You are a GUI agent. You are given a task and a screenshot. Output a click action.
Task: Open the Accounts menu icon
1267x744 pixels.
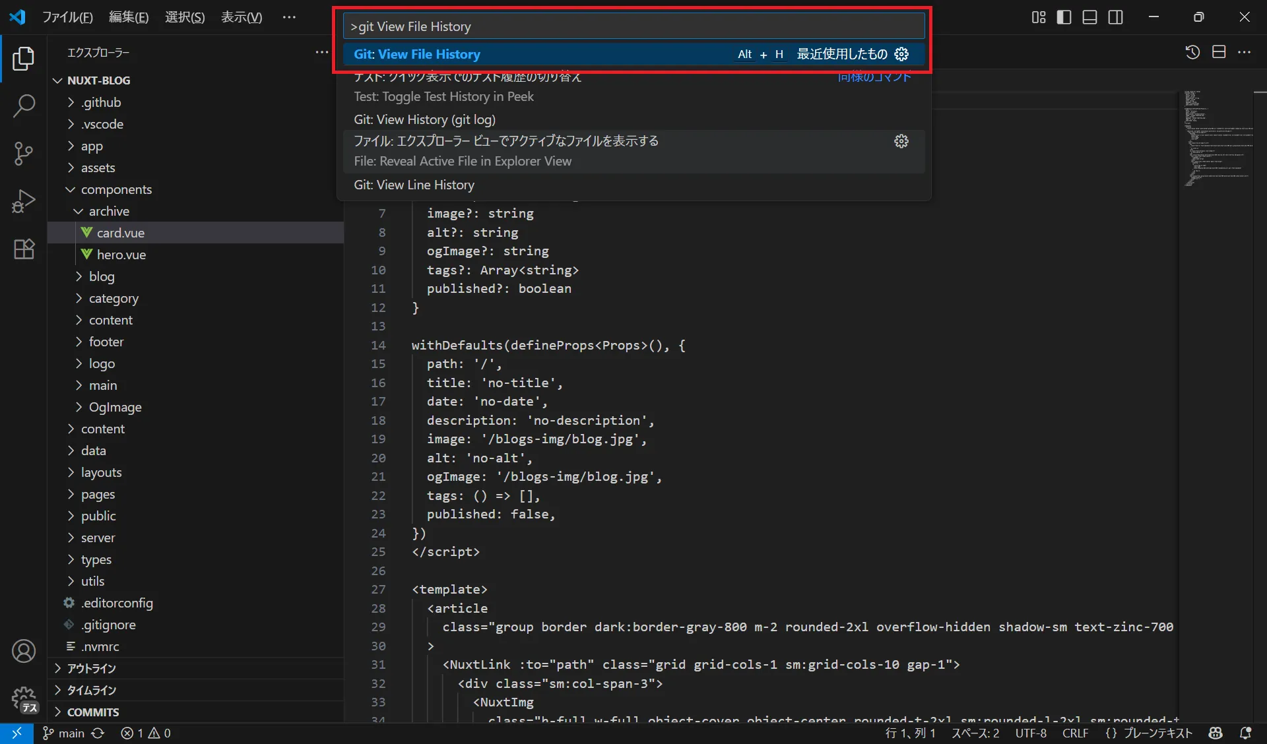(x=24, y=651)
